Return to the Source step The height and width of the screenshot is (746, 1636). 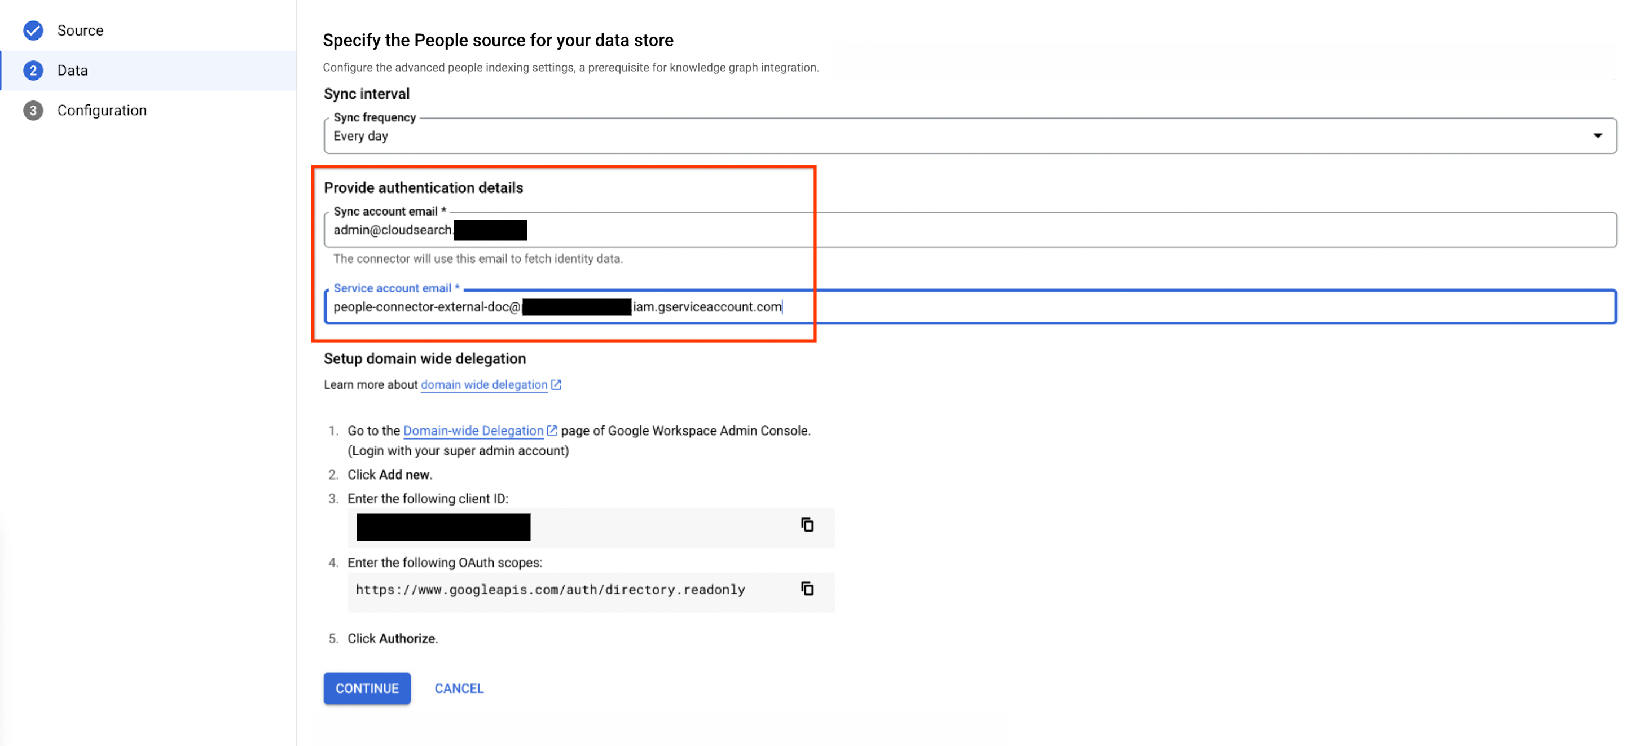click(x=80, y=29)
